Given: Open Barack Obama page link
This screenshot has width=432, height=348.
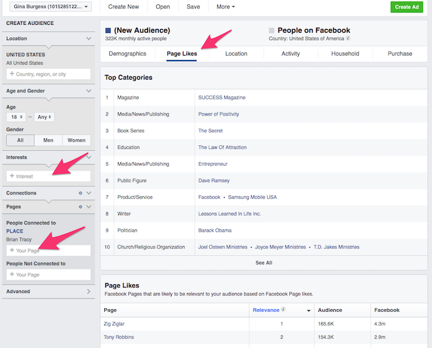Looking at the screenshot, I should tap(215, 230).
